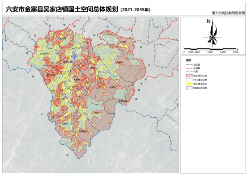Click the blue outlined 城镇开发边界 legend box

pyautogui.click(x=189, y=88)
